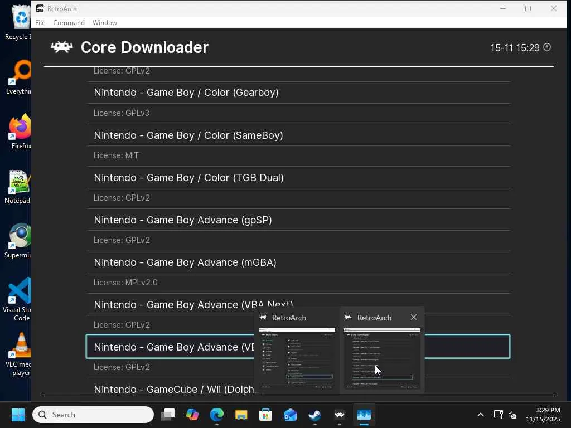Open Microsoft Edge from the taskbar
This screenshot has width=571, height=428.
point(217,415)
